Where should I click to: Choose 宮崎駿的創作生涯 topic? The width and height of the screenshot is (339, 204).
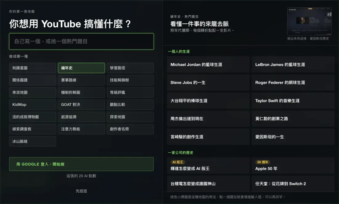tap(208, 137)
